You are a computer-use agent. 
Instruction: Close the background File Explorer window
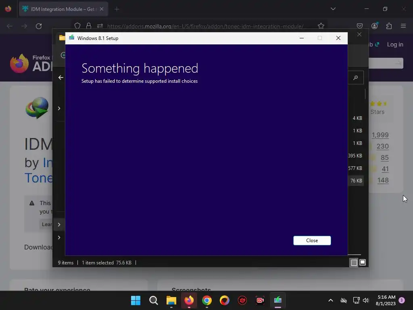click(x=359, y=35)
